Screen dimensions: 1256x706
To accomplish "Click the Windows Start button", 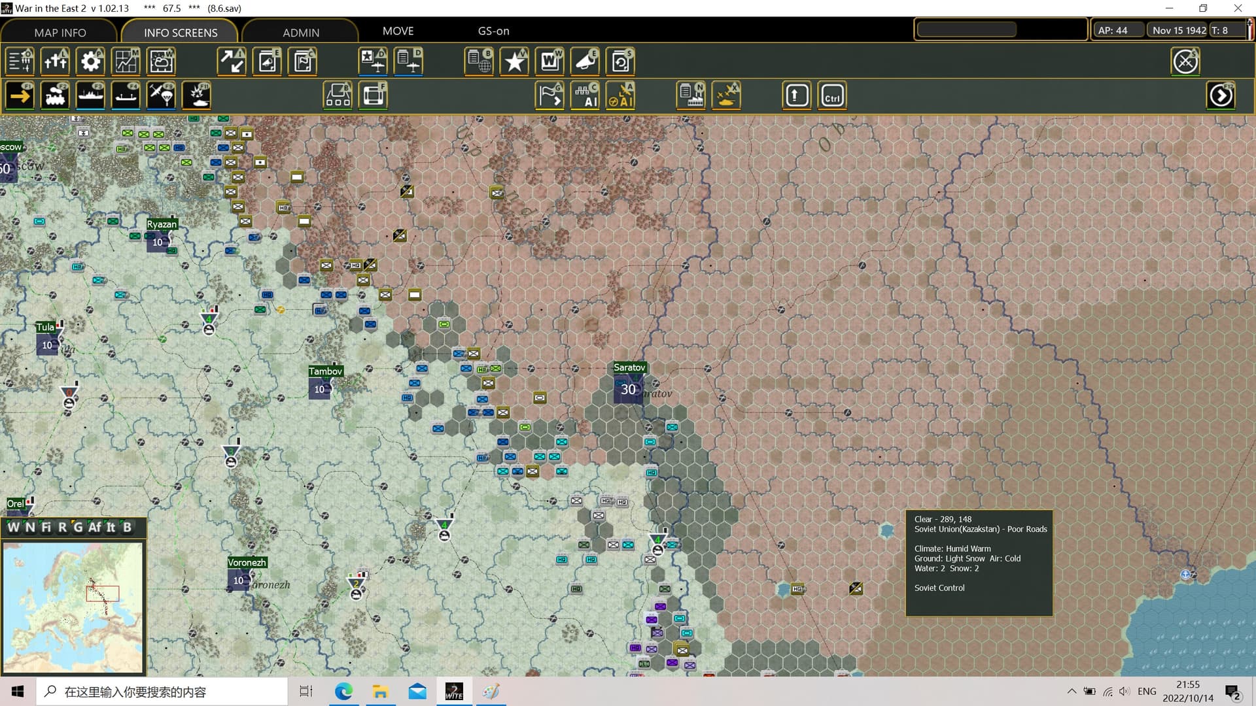I will pos(18,692).
